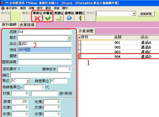This screenshot has height=117, width=159.
Task: Click 產品A in the grid
Action: point(146,42)
